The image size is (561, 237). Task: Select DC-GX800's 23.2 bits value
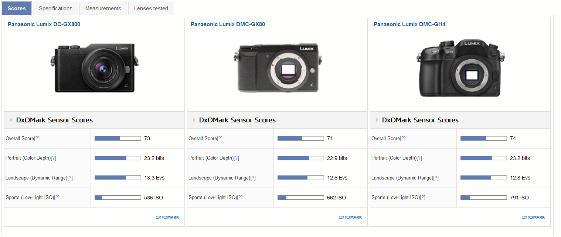(154, 158)
